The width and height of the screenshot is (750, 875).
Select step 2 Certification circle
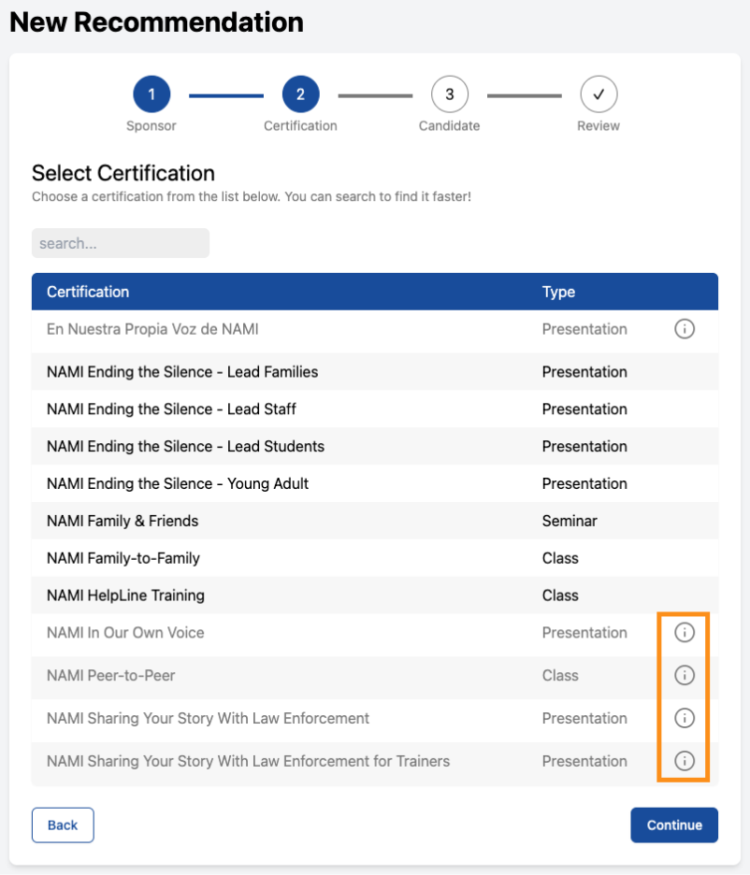click(300, 94)
